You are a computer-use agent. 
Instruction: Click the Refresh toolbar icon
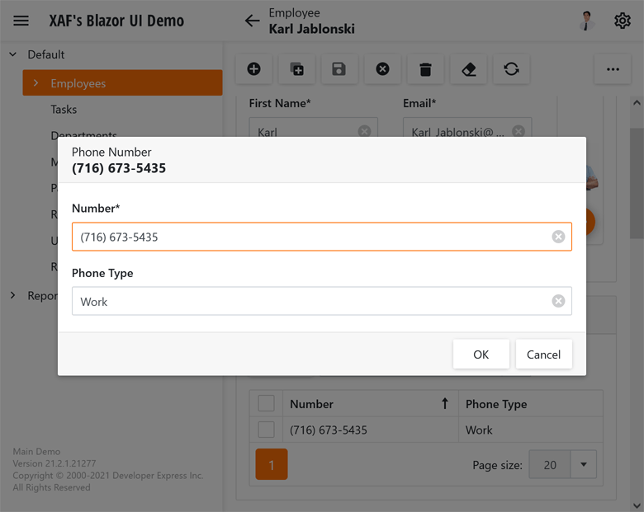coord(511,69)
